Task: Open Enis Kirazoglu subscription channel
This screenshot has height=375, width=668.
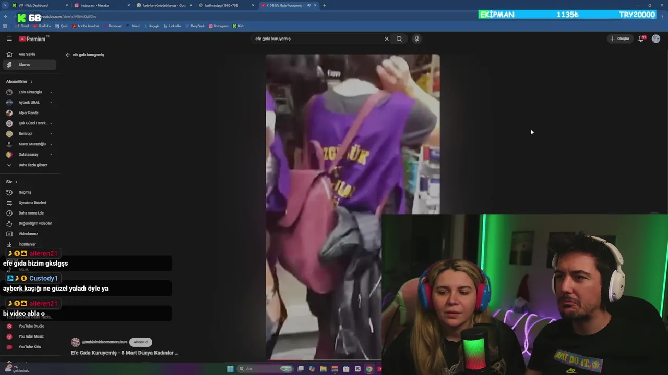Action: coord(29,92)
